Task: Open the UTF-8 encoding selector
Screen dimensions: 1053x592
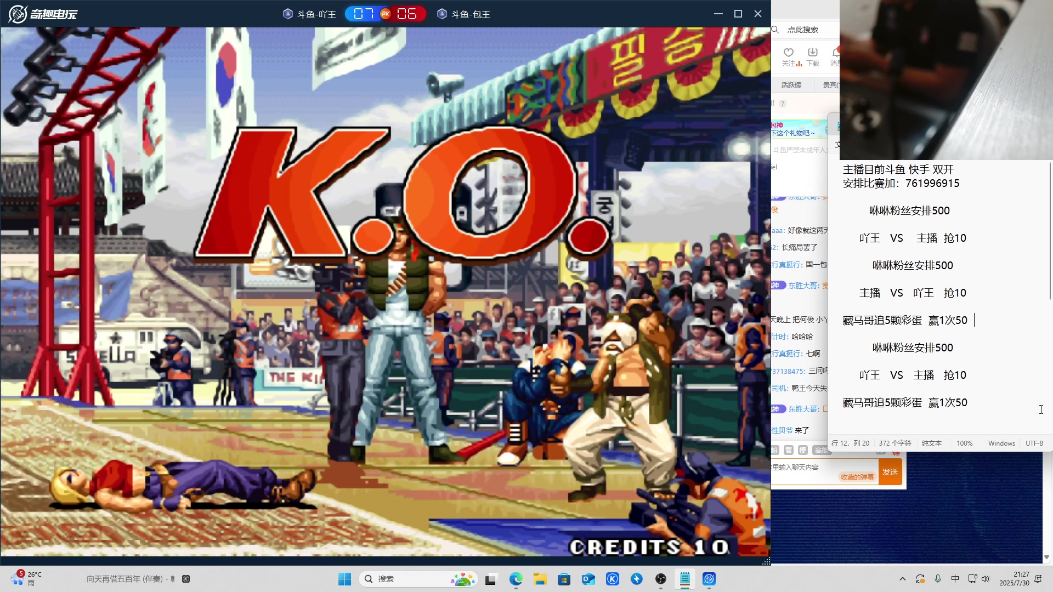Action: coord(1034,443)
